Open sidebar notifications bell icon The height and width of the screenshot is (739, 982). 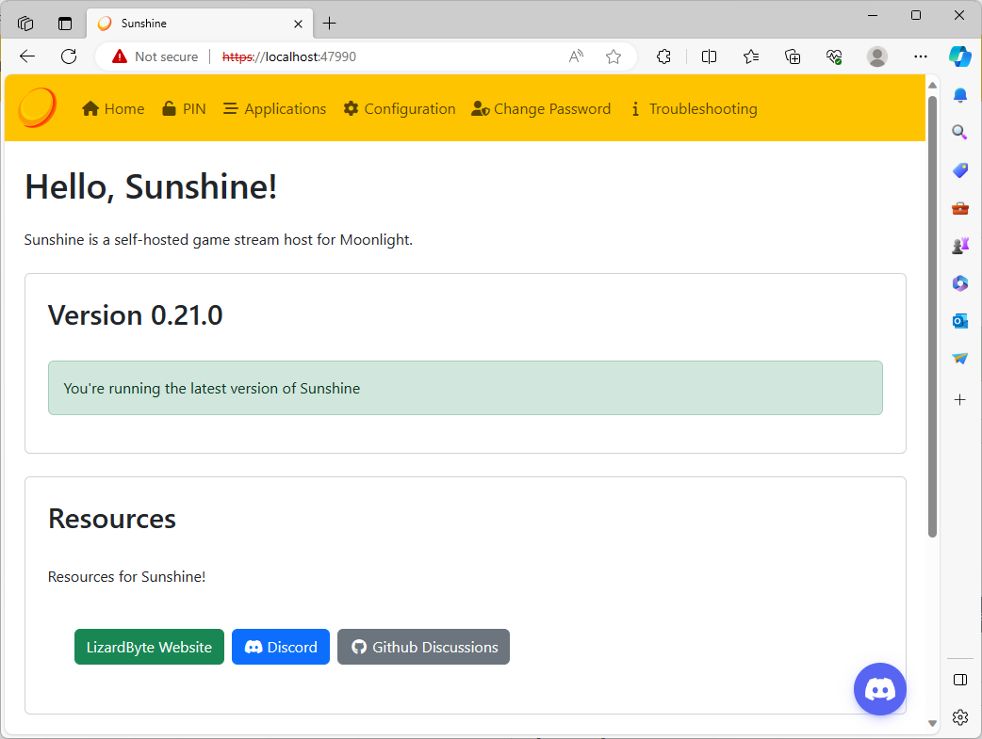[959, 94]
